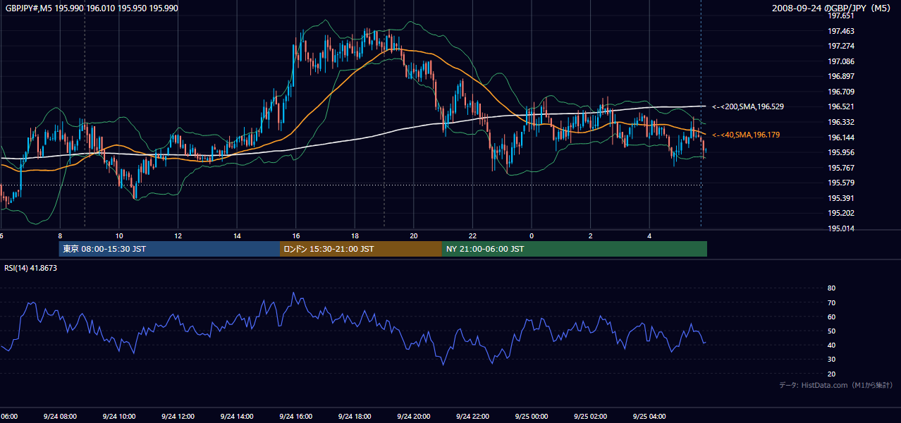Click the RSI scale value 30
This screenshot has height=423, width=901.
coord(831,360)
